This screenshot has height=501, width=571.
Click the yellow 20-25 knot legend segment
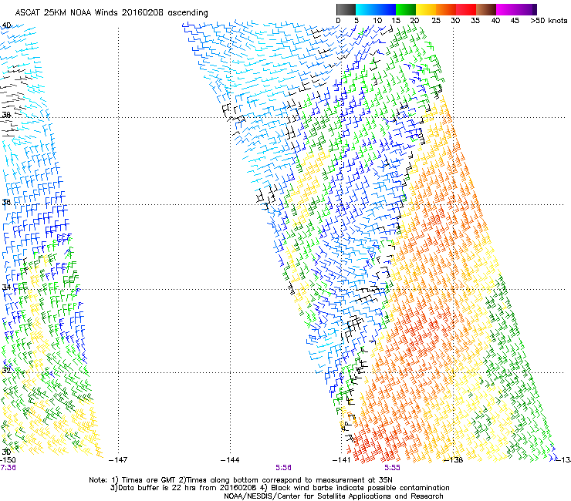pos(426,9)
